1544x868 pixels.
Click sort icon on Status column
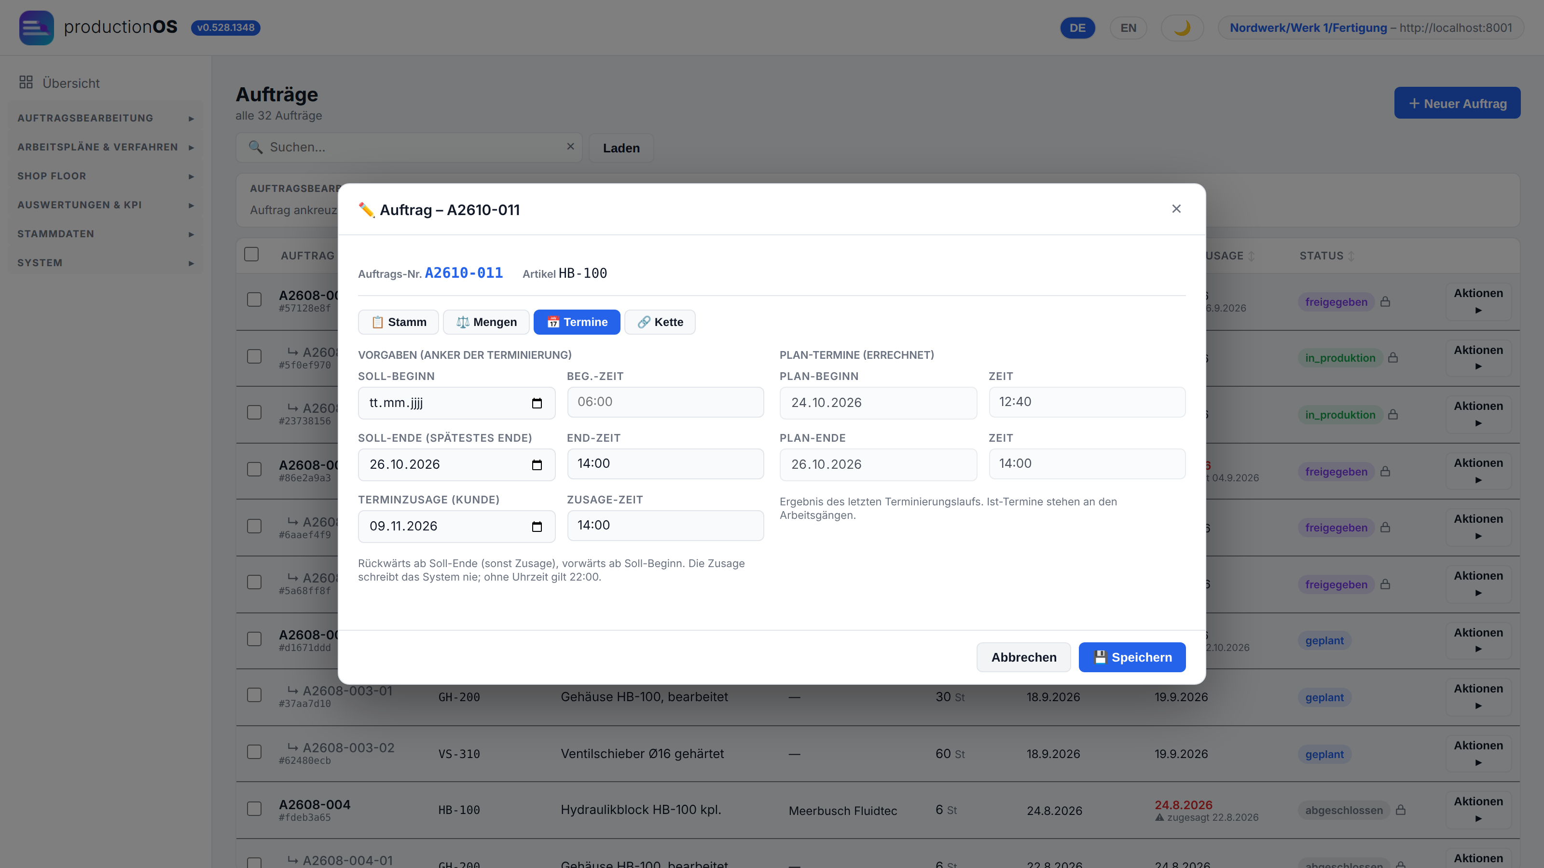tap(1351, 256)
